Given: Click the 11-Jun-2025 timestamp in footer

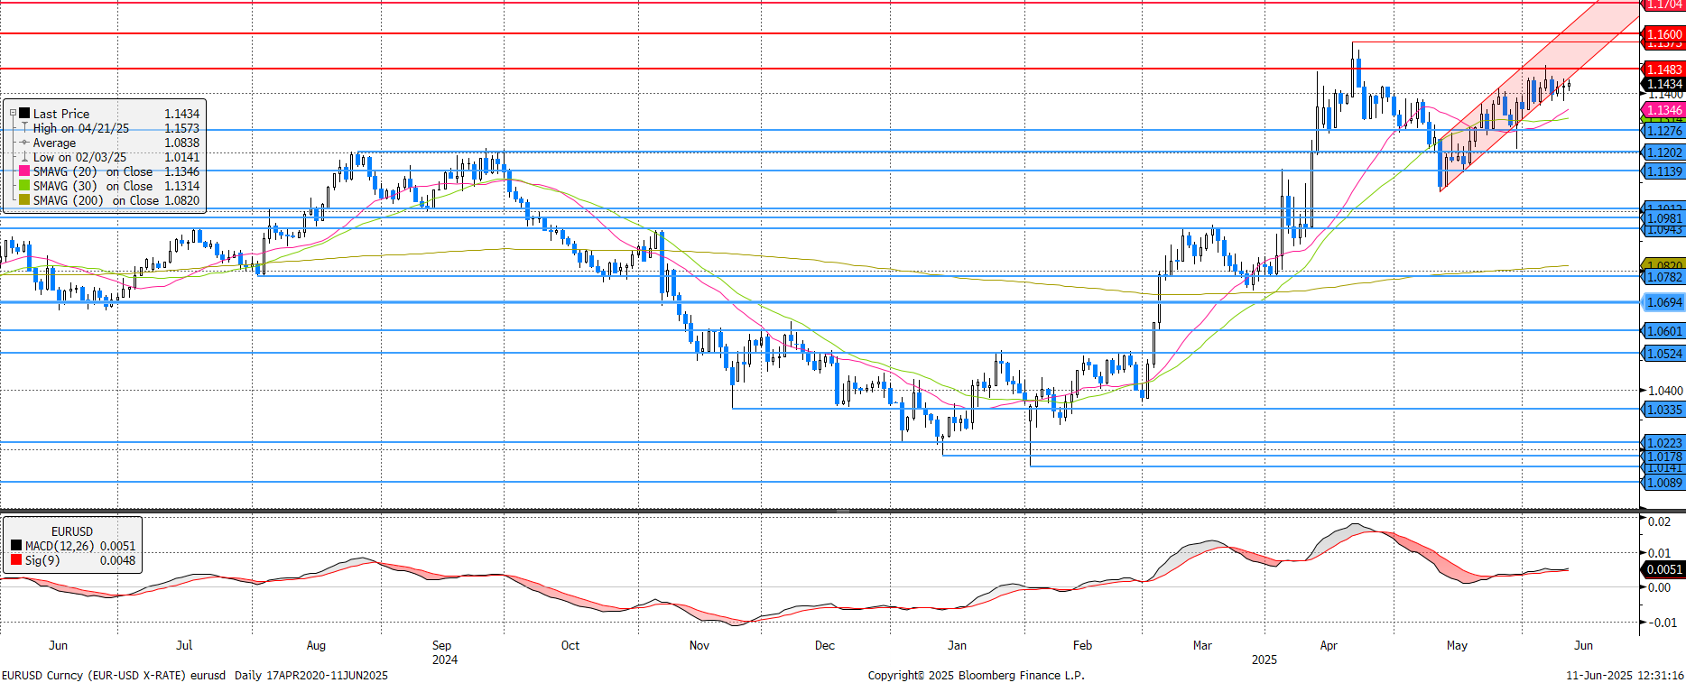Looking at the screenshot, I should point(1625,675).
